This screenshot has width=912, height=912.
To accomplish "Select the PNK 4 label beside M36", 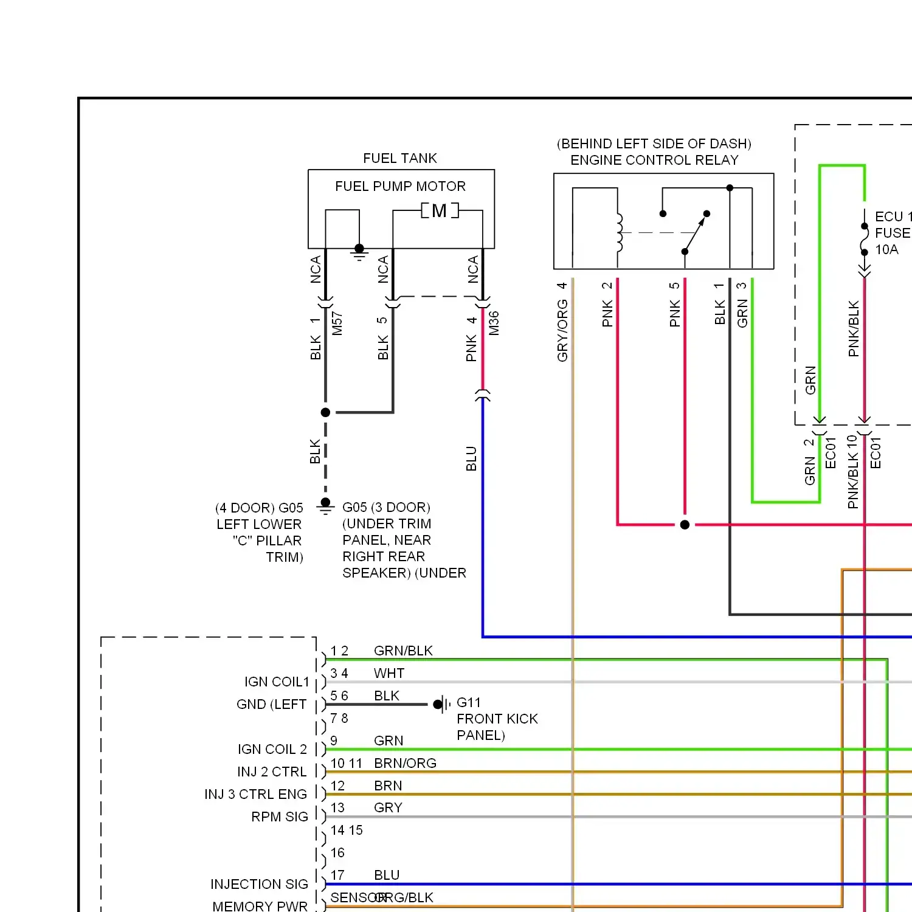I will coord(471,339).
